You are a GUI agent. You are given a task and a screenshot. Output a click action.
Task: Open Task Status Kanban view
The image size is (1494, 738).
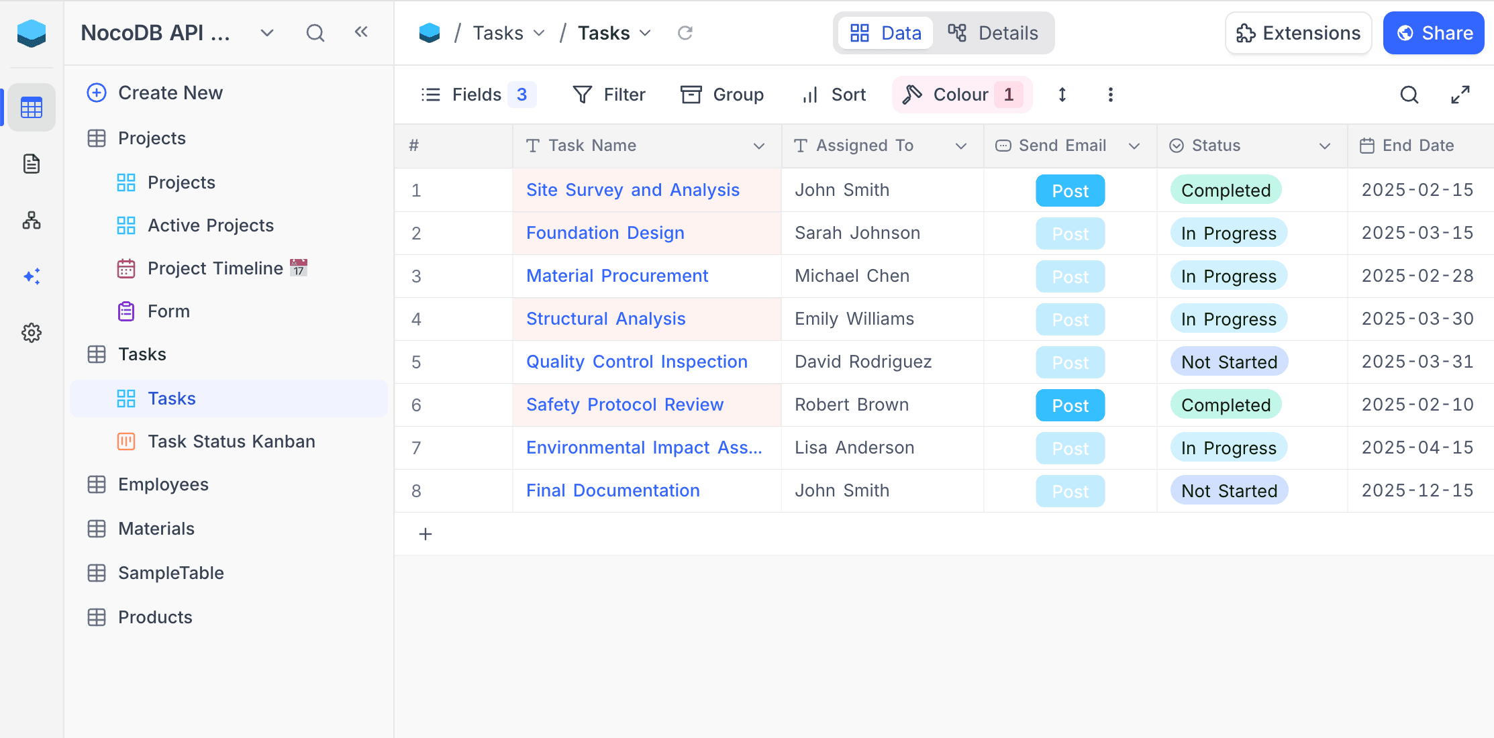(x=231, y=441)
